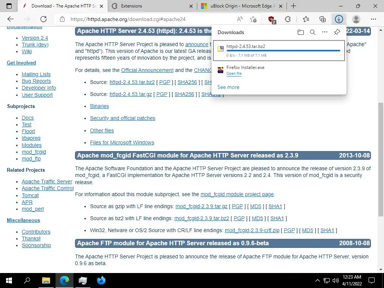Open the volume speaker tray icon
Image resolution: width=384 pixels, height=288 pixels.
336,280
